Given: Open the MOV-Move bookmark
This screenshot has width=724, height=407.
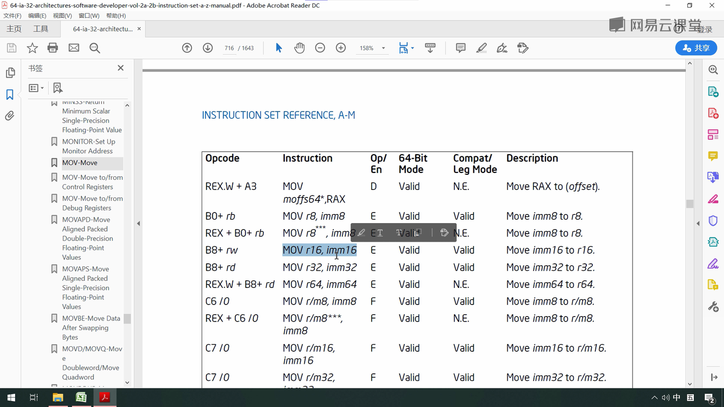Looking at the screenshot, I should [x=80, y=163].
